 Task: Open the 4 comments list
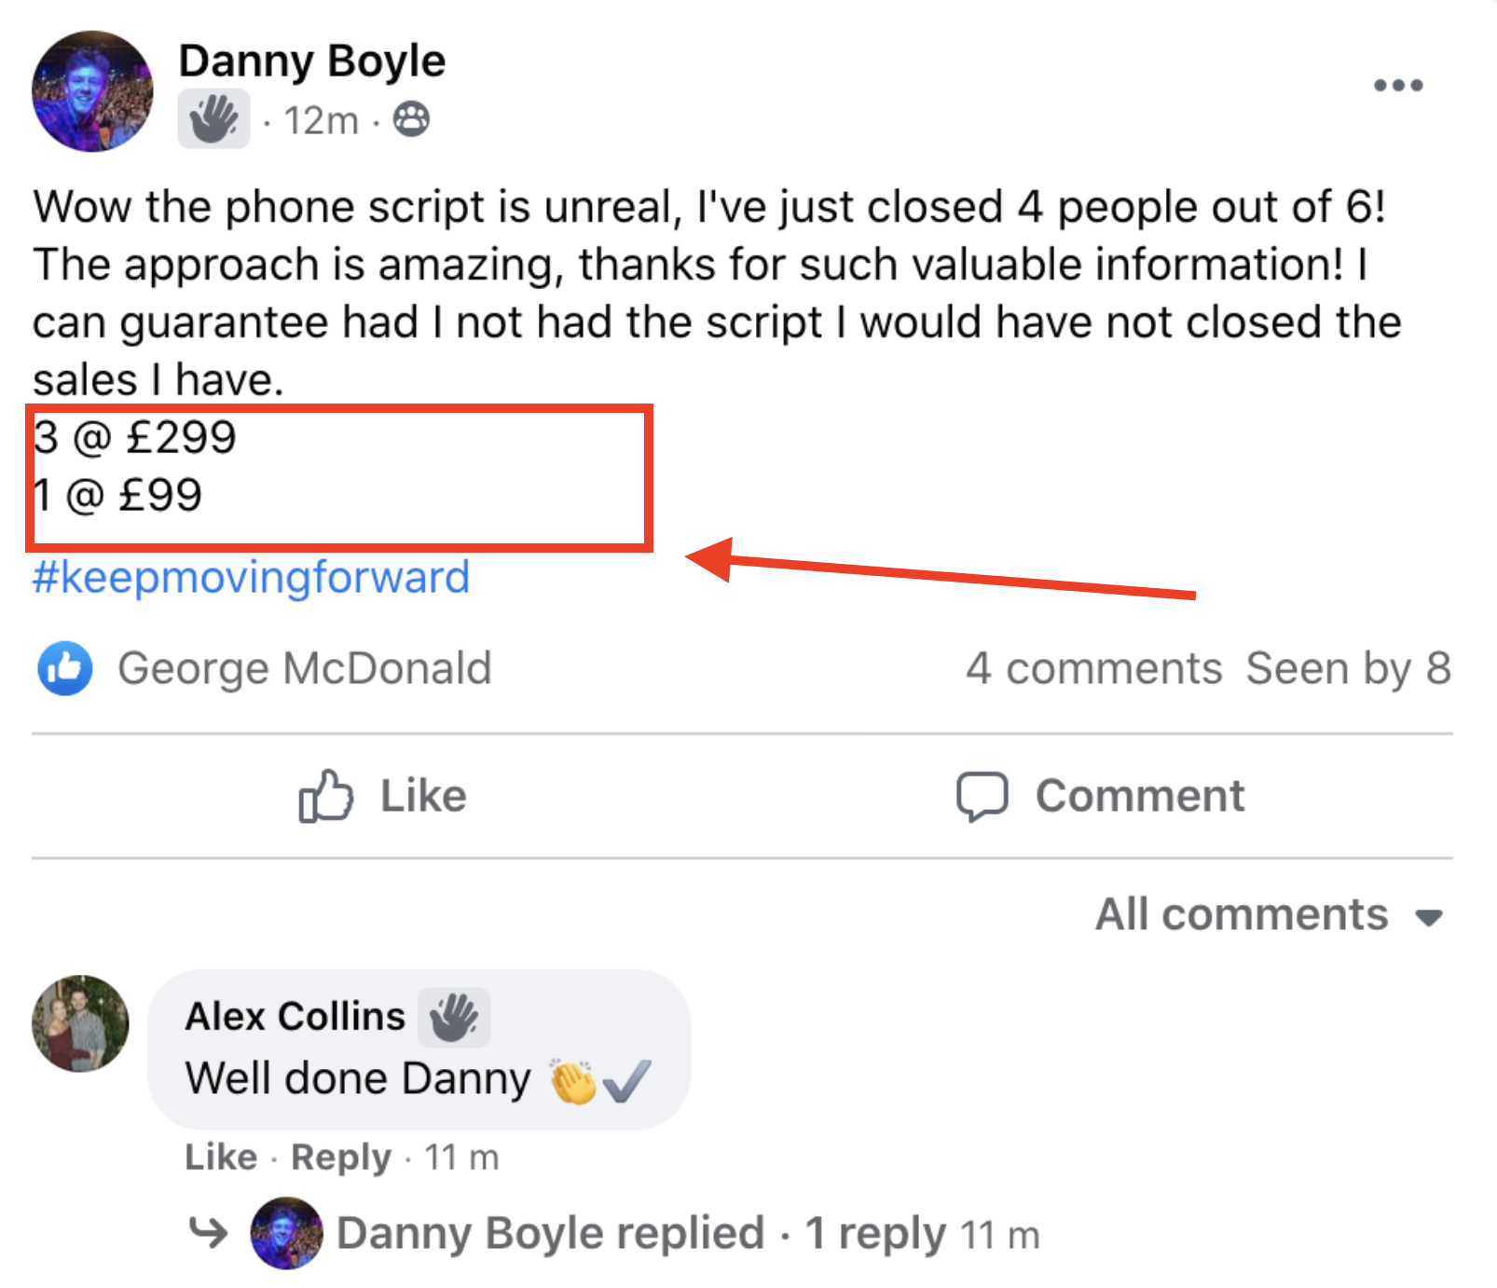(1093, 668)
